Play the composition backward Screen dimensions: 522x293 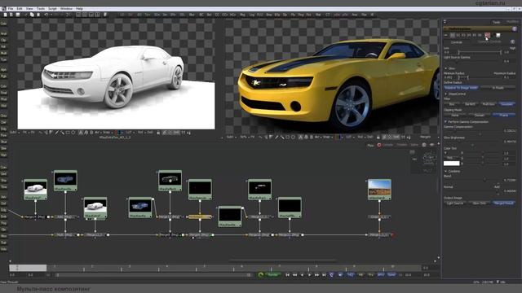click(x=302, y=275)
